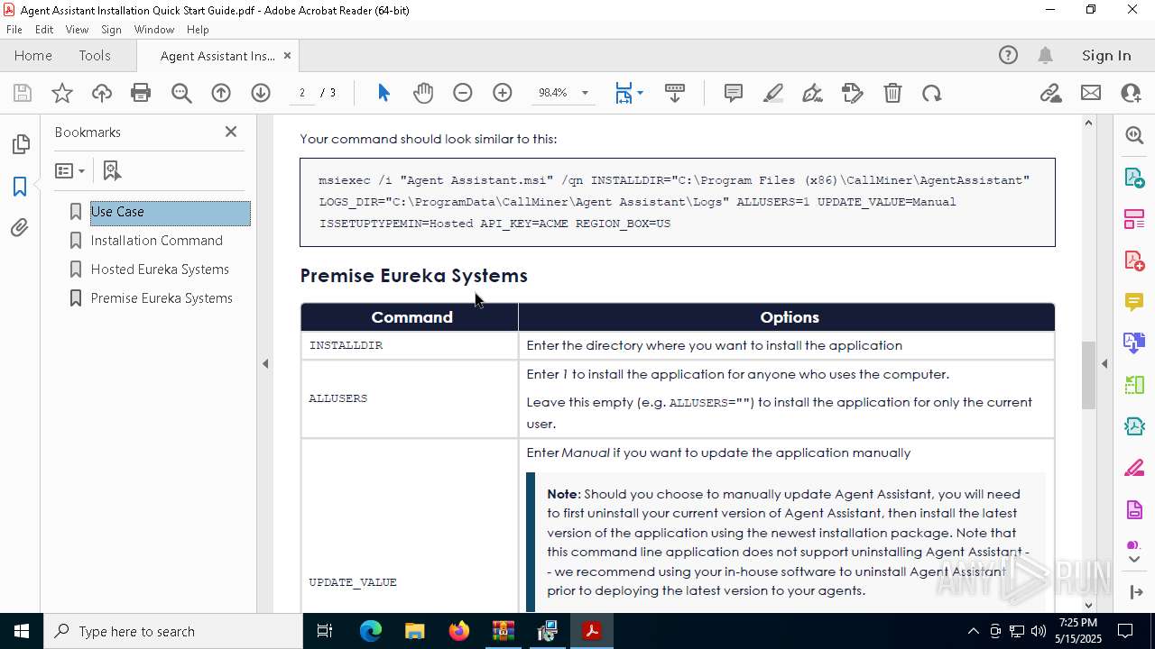This screenshot has width=1155, height=649.
Task: Select the highlight text pen tool
Action: [773, 93]
